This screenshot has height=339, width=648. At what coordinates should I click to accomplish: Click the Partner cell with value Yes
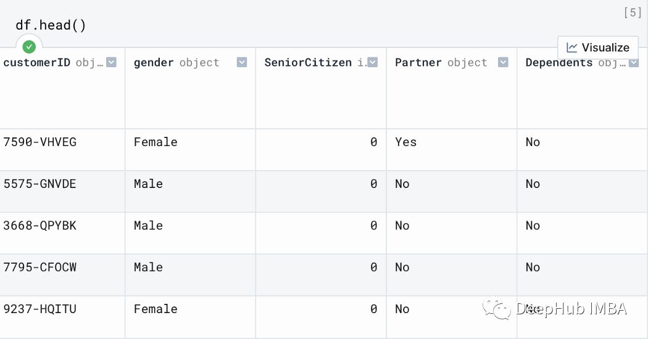(406, 142)
